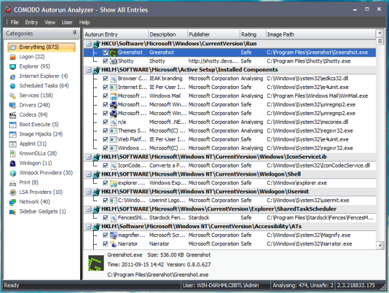Sort by the Description column header
This screenshot has width=389, height=293.
[168, 34]
